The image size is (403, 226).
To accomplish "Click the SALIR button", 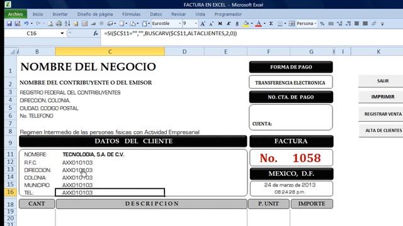I will point(381,81).
